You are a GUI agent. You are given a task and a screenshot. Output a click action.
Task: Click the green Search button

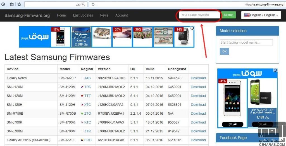click(x=228, y=15)
